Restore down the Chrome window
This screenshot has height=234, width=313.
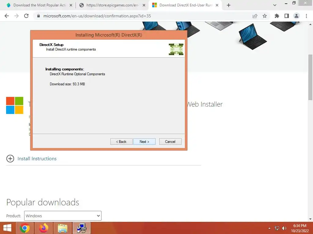294,3
